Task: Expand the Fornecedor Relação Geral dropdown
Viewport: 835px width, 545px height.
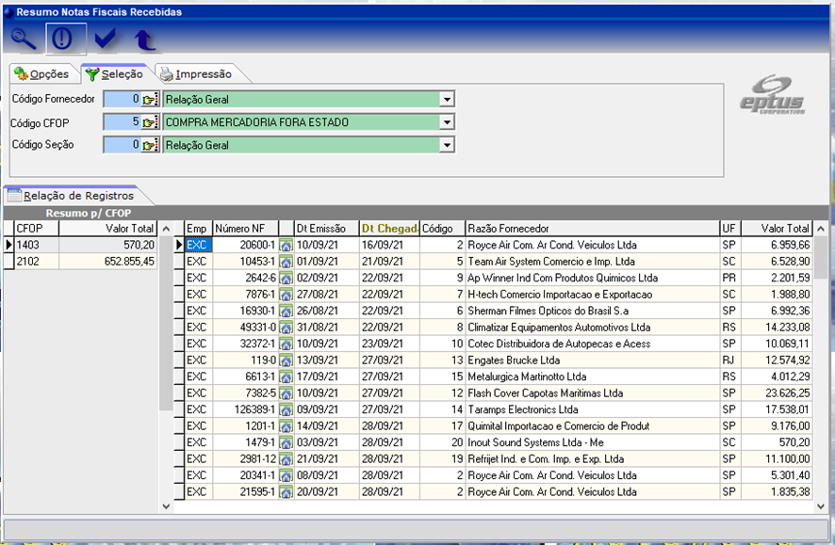Action: click(448, 99)
